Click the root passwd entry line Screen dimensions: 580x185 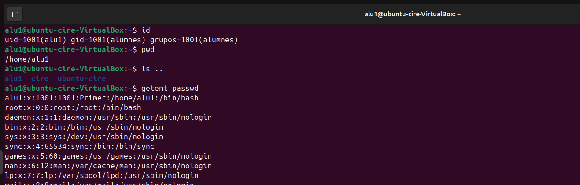pyautogui.click(x=73, y=107)
